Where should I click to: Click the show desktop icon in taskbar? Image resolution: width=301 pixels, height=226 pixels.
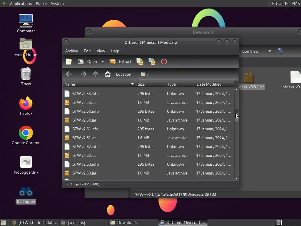pos(4,222)
